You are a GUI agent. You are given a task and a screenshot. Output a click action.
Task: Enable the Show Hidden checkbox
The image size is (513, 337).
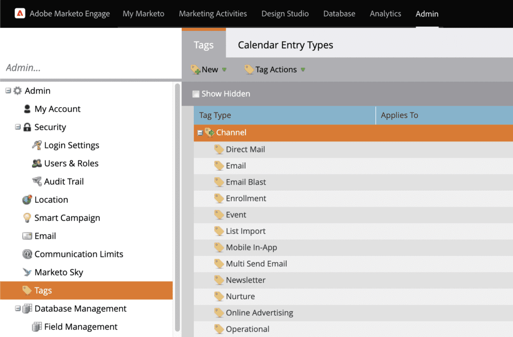(196, 94)
